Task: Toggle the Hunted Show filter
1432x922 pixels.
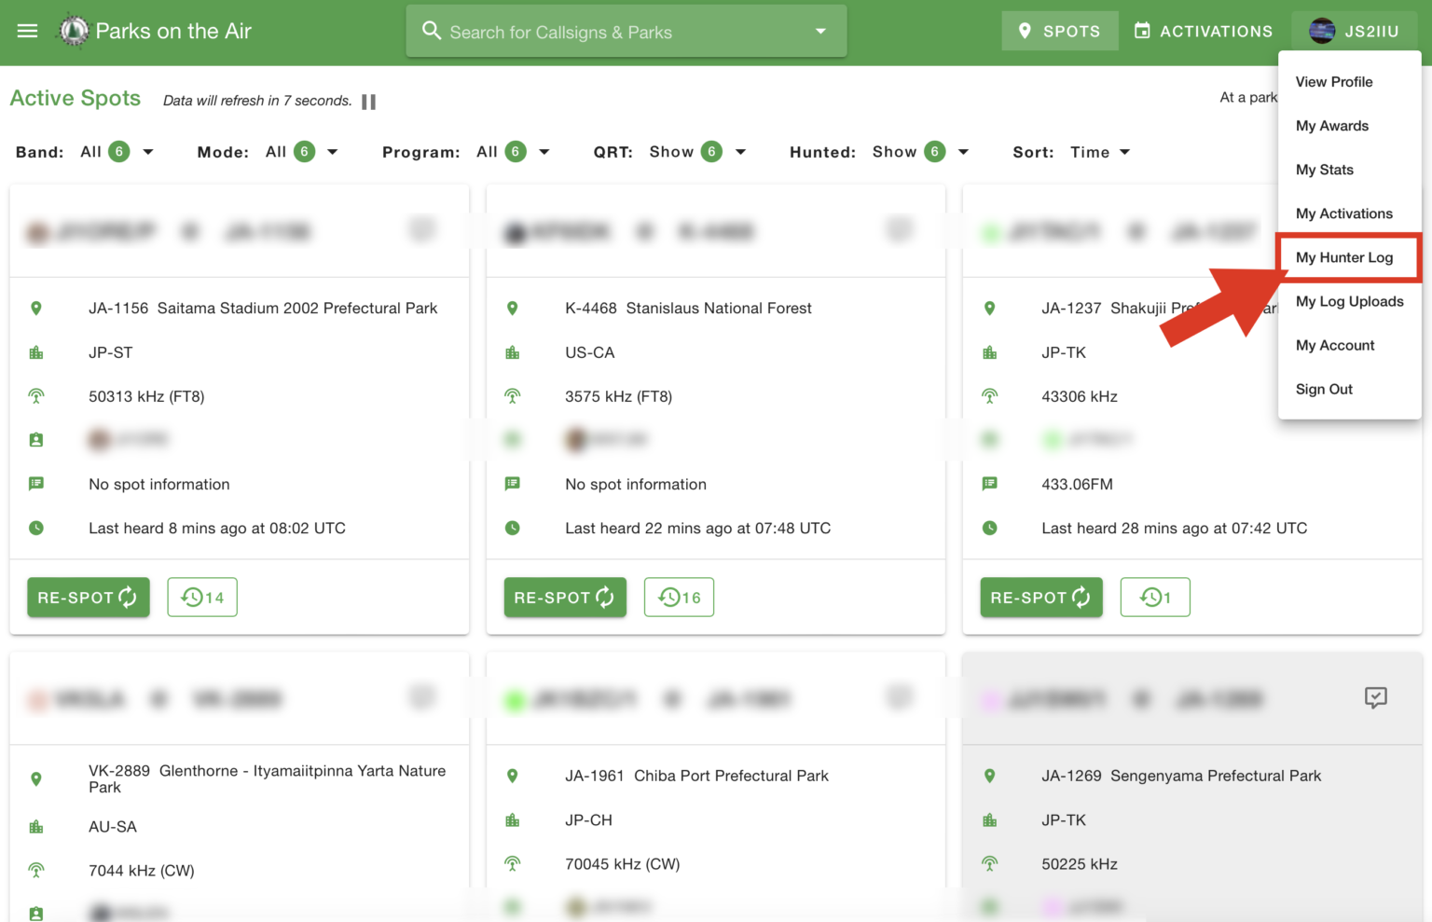Action: pos(921,152)
